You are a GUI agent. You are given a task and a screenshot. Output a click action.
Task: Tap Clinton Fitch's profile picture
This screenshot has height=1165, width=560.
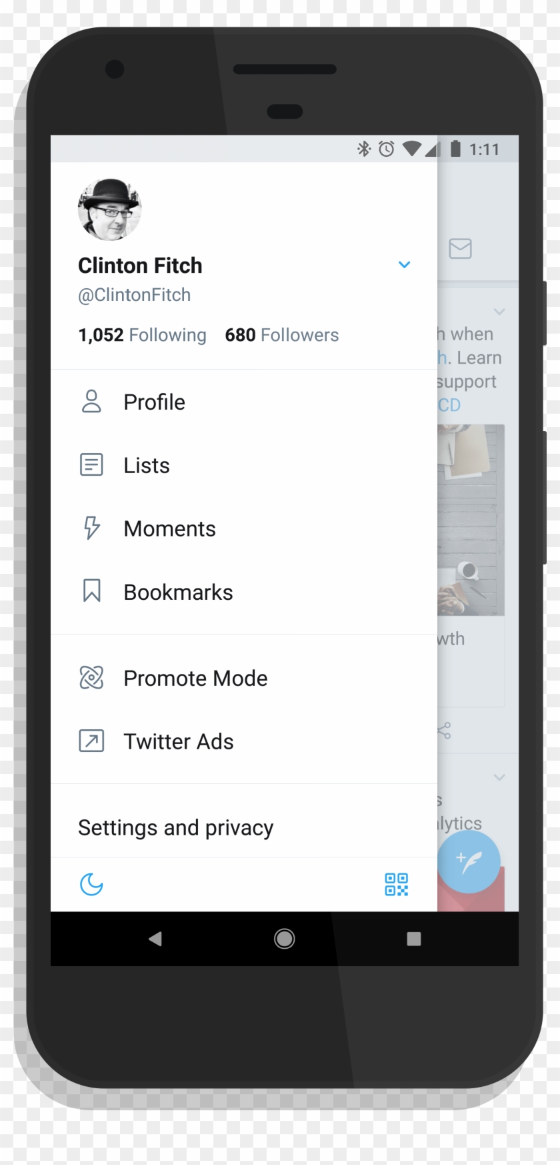(x=109, y=209)
